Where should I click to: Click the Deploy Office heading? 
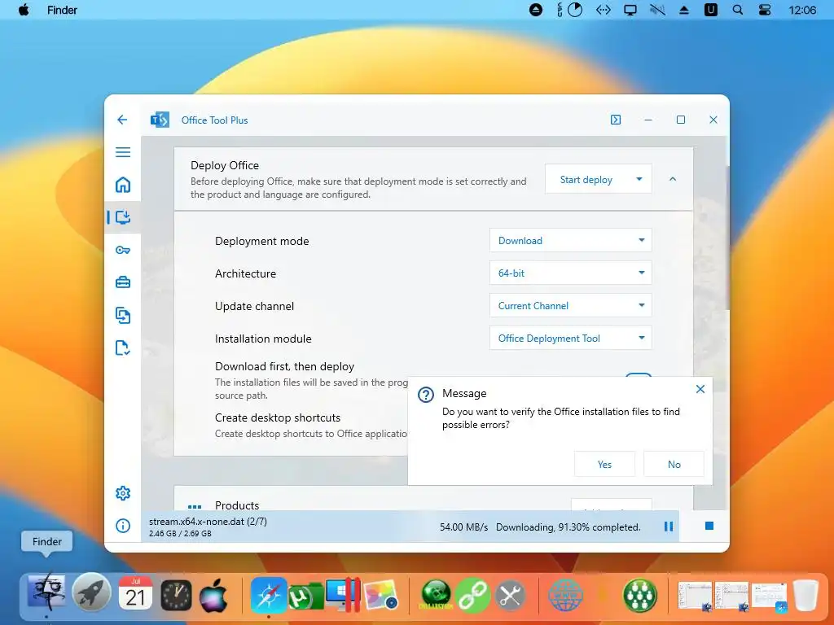coord(225,165)
